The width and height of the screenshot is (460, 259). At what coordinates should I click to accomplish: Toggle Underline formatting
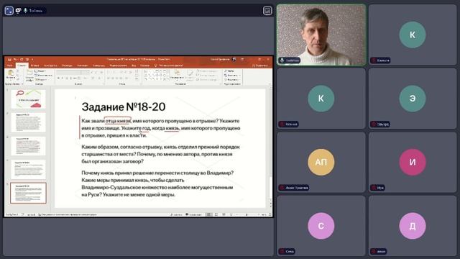[66, 78]
